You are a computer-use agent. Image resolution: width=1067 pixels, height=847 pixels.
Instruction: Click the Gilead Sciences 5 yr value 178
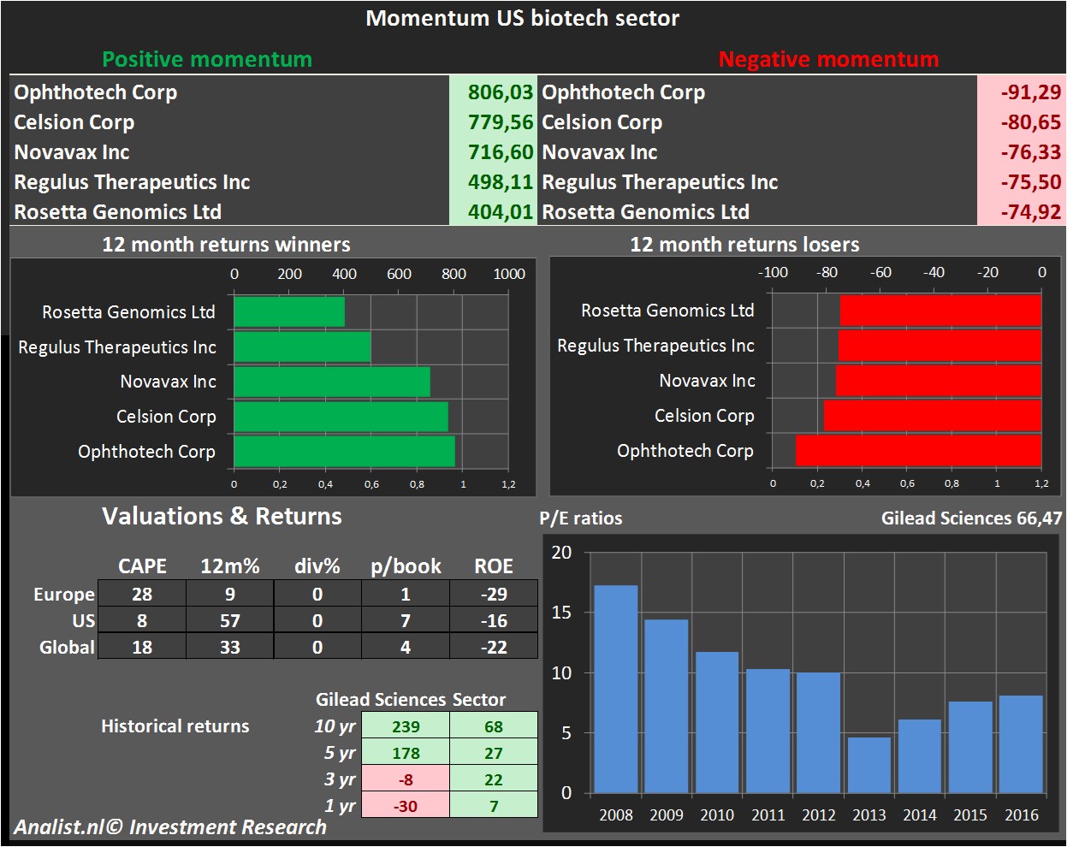[406, 753]
